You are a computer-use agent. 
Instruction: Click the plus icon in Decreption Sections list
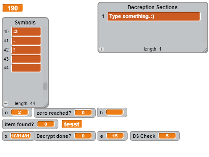[101, 49]
